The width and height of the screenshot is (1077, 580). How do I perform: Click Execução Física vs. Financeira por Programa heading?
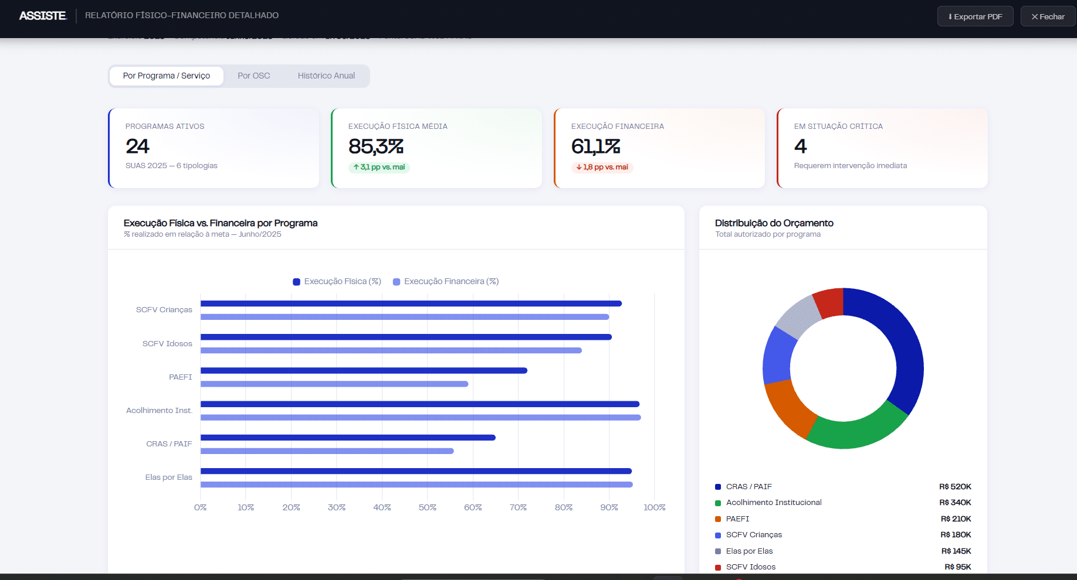pos(221,223)
